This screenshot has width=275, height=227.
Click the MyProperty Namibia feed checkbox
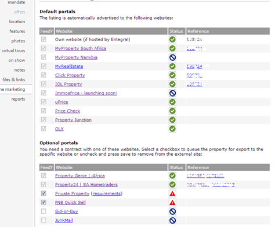44,57
